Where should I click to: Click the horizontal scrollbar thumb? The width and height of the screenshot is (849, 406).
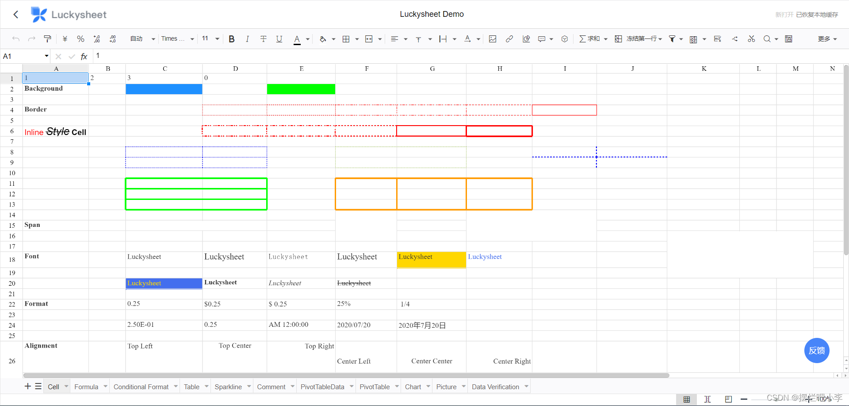pos(346,375)
